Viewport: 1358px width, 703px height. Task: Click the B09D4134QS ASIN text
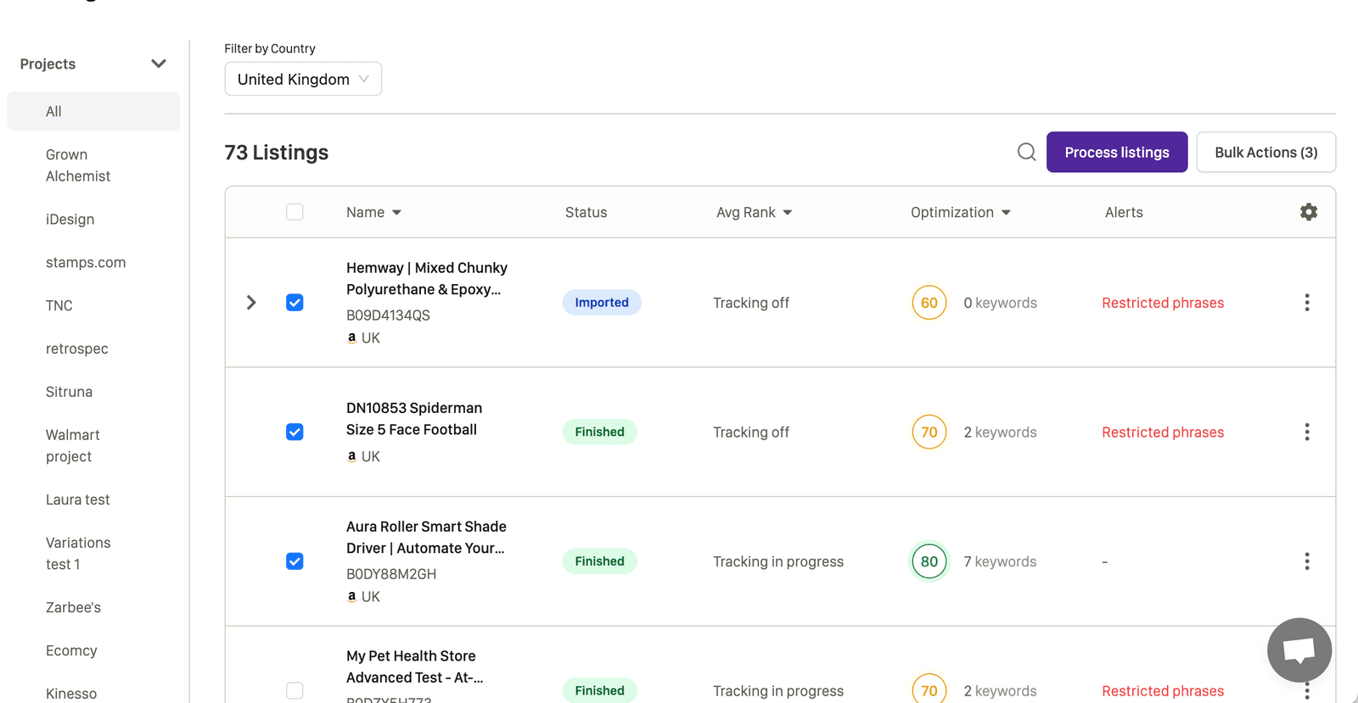[388, 315]
